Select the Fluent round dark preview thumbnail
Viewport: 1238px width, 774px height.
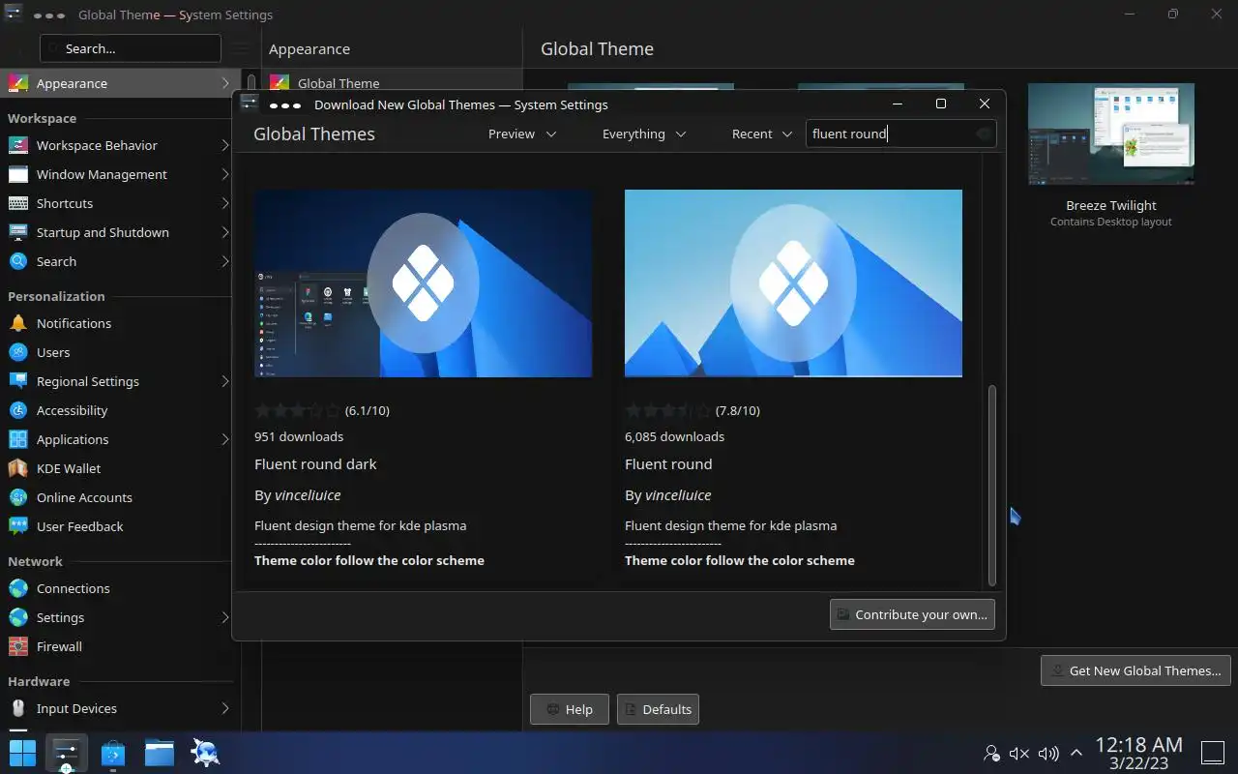coord(423,283)
